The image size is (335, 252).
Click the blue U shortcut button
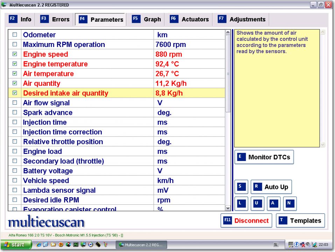pyautogui.click(x=257, y=203)
